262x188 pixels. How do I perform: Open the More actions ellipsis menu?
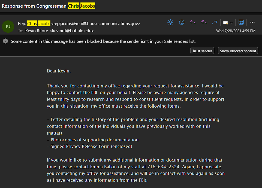click(x=252, y=23)
